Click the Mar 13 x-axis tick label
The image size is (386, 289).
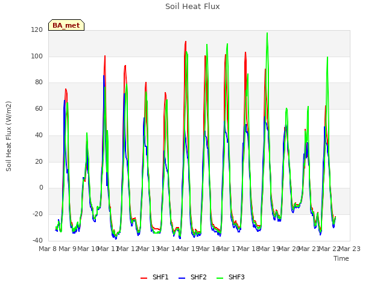pyautogui.click(x=148, y=249)
